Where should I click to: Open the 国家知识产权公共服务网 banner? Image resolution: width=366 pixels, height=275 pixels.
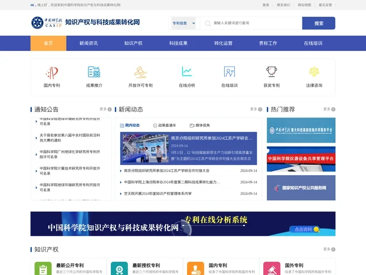pos(301,188)
